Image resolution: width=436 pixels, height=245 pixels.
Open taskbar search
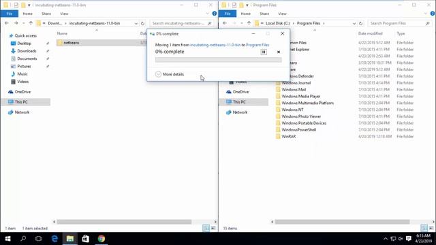click(23, 239)
